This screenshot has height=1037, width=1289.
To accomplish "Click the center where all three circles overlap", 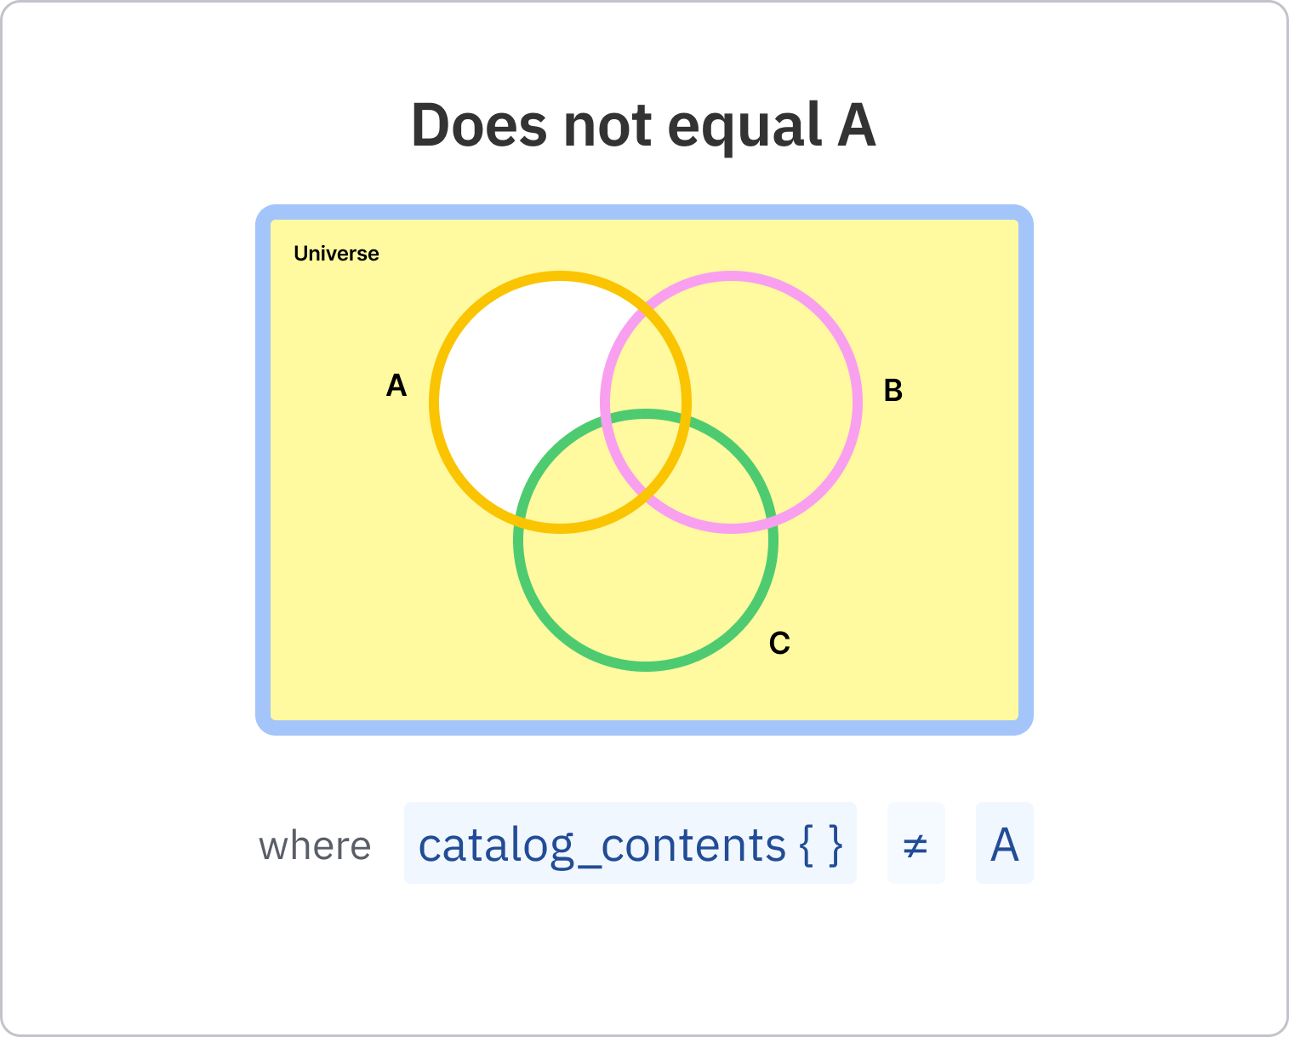I will [645, 451].
